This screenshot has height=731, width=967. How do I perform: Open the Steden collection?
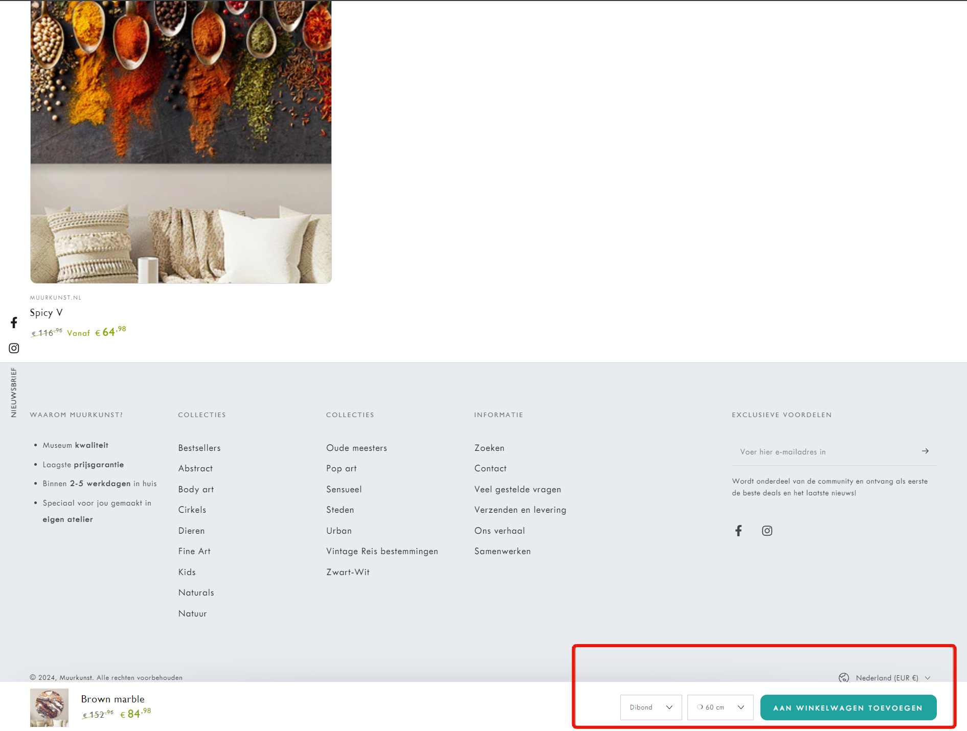[x=340, y=510]
